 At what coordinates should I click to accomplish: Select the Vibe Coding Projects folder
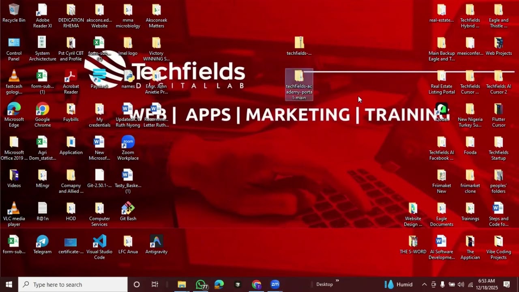coord(498,247)
